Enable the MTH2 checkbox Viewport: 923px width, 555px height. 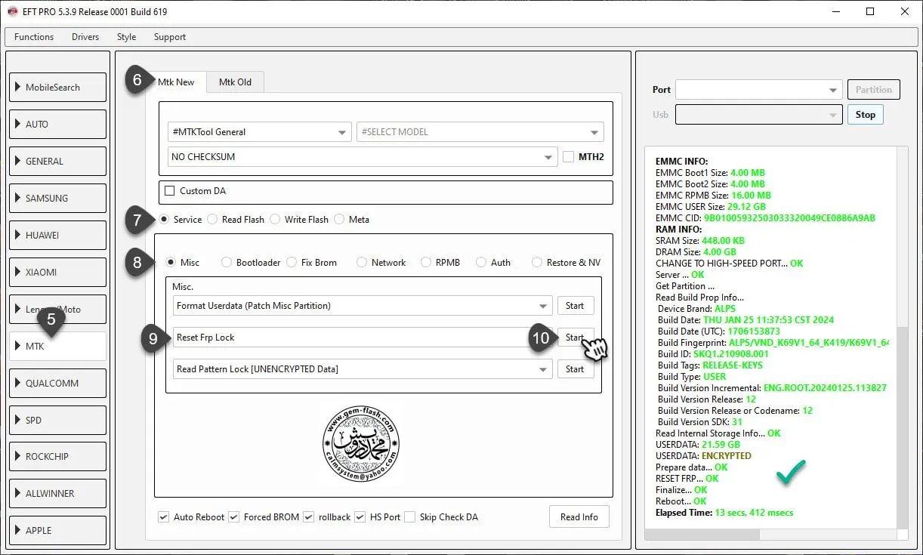569,157
